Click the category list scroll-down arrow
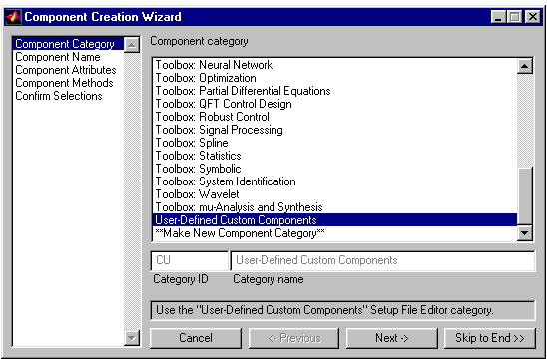The width and height of the screenshot is (547, 361). (525, 232)
